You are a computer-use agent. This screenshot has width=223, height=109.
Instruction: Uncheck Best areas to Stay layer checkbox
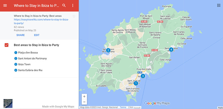pyautogui.click(x=7, y=45)
